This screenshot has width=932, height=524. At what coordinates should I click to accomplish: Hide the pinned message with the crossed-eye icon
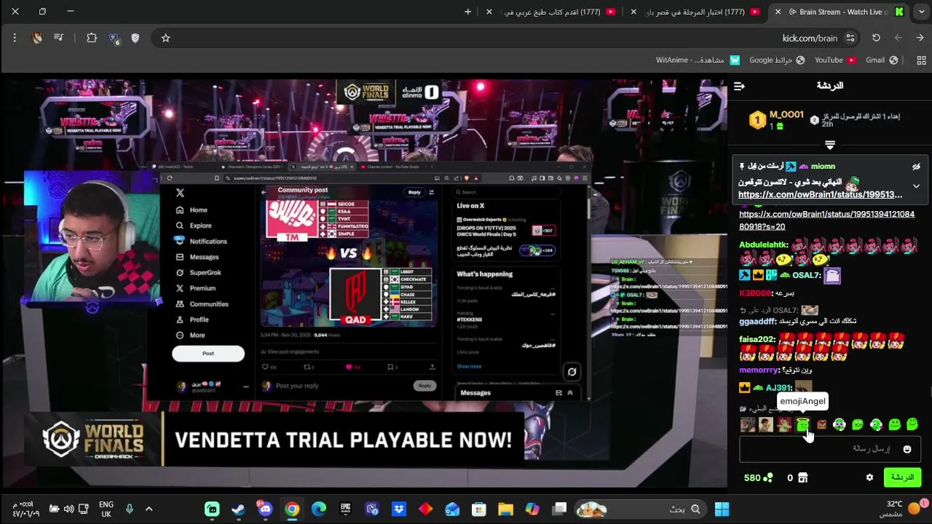916,167
